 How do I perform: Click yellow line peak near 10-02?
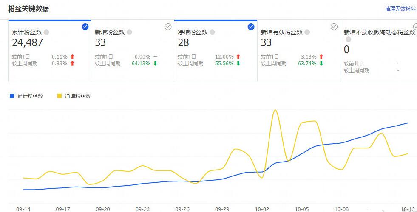coord(275,110)
